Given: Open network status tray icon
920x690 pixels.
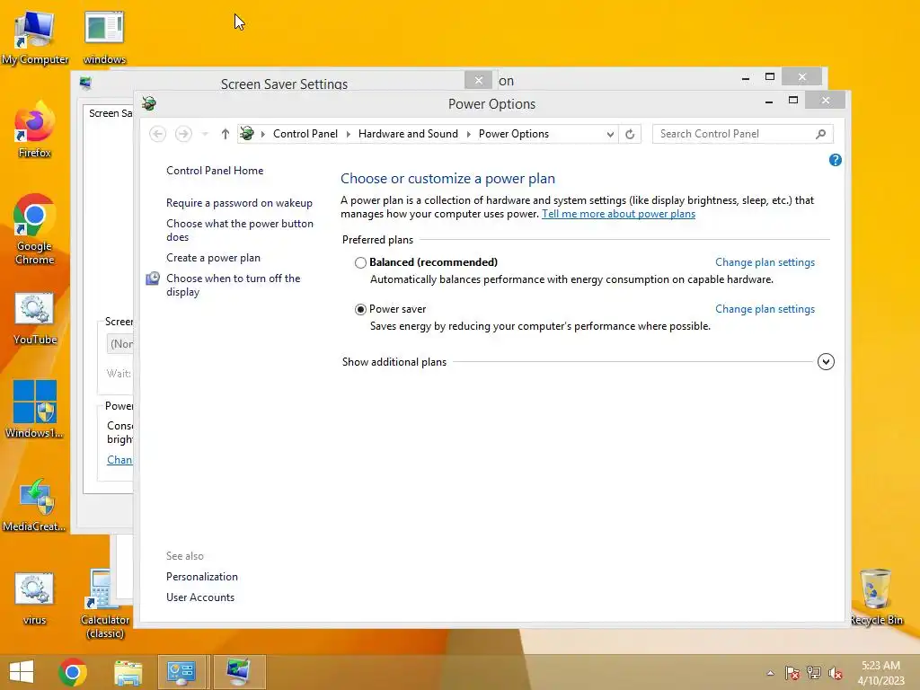Looking at the screenshot, I should [814, 673].
